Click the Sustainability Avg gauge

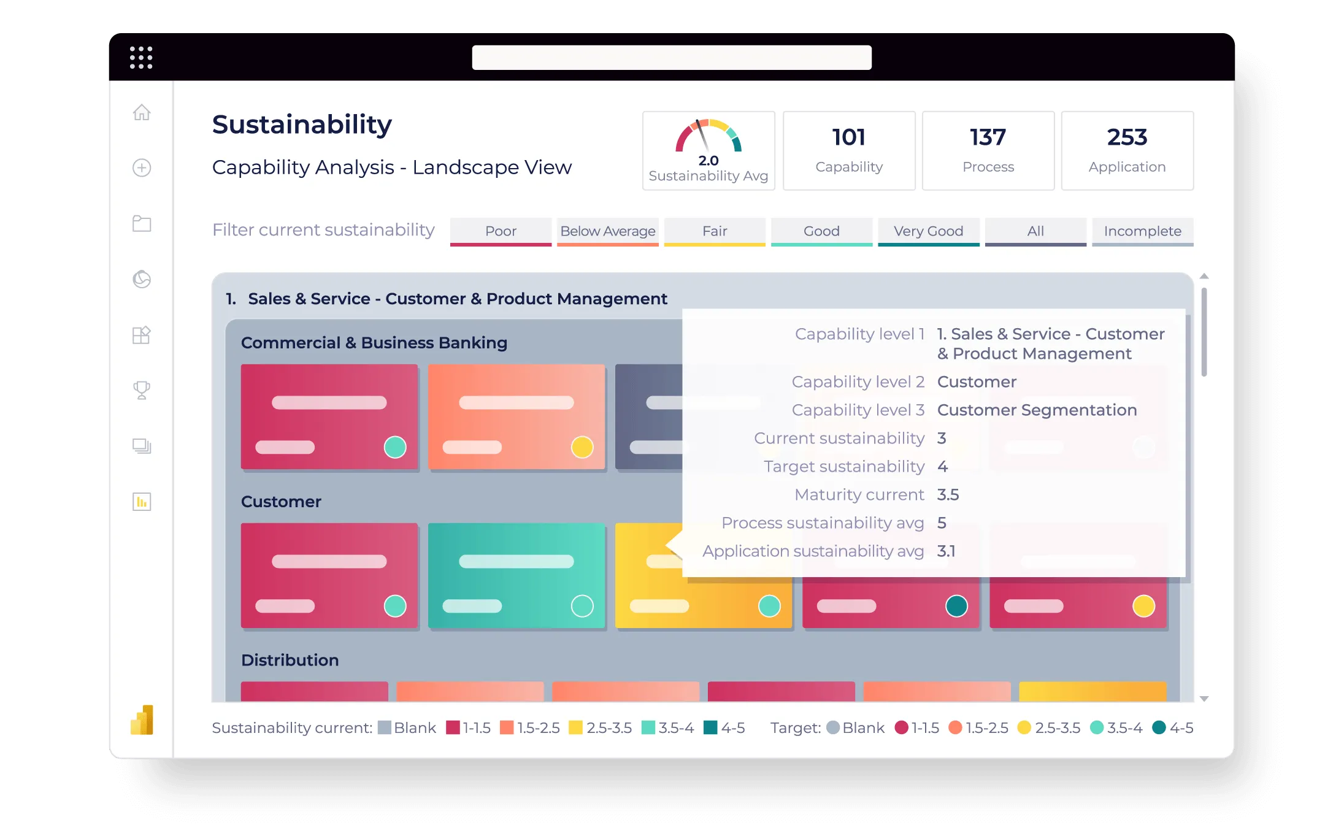708,150
